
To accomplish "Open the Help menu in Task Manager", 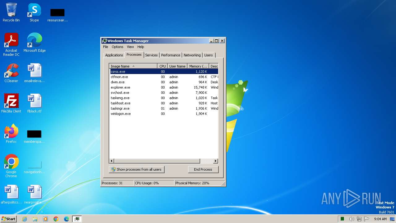I will click(141, 47).
